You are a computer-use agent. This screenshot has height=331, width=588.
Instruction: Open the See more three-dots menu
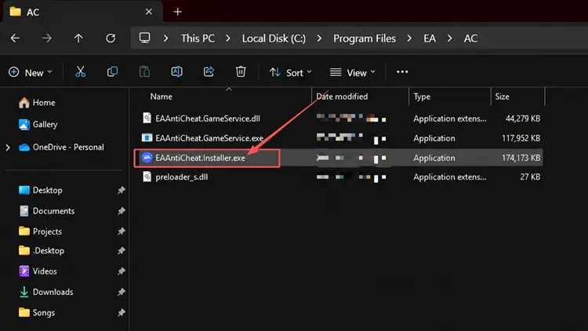coord(402,71)
